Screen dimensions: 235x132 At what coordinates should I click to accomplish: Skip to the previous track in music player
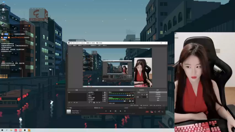point(110,111)
